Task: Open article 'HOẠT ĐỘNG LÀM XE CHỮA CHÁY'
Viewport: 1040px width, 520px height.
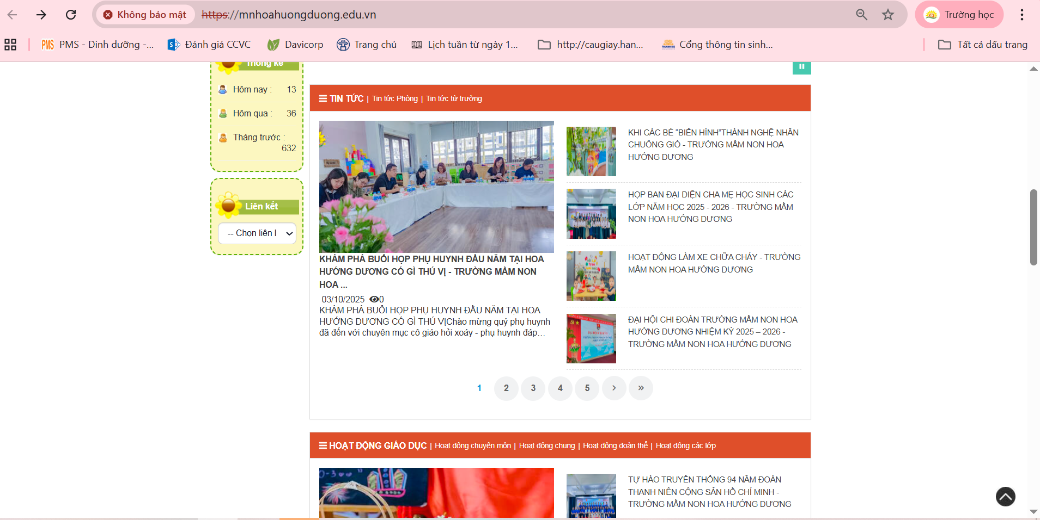Action: pos(714,263)
